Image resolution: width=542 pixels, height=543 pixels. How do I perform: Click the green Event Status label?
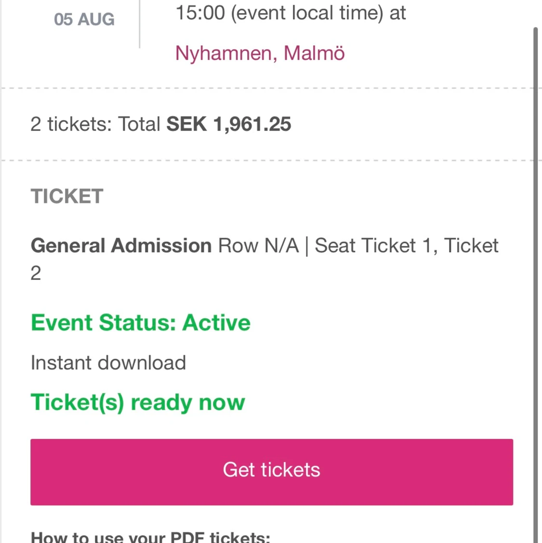tap(103, 323)
